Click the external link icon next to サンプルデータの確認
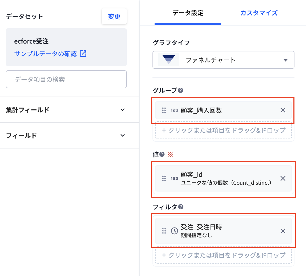 pyautogui.click(x=83, y=53)
